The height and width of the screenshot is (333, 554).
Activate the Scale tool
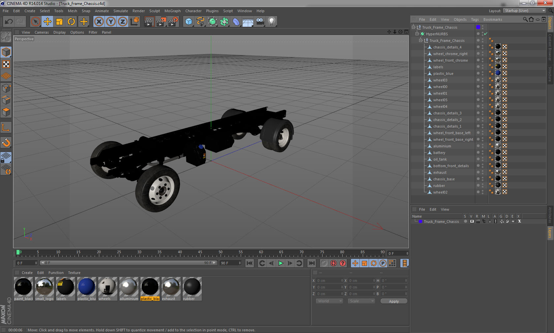click(59, 22)
